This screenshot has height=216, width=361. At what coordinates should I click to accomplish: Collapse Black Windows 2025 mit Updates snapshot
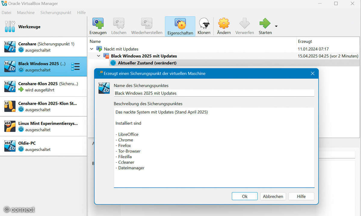[x=99, y=56]
